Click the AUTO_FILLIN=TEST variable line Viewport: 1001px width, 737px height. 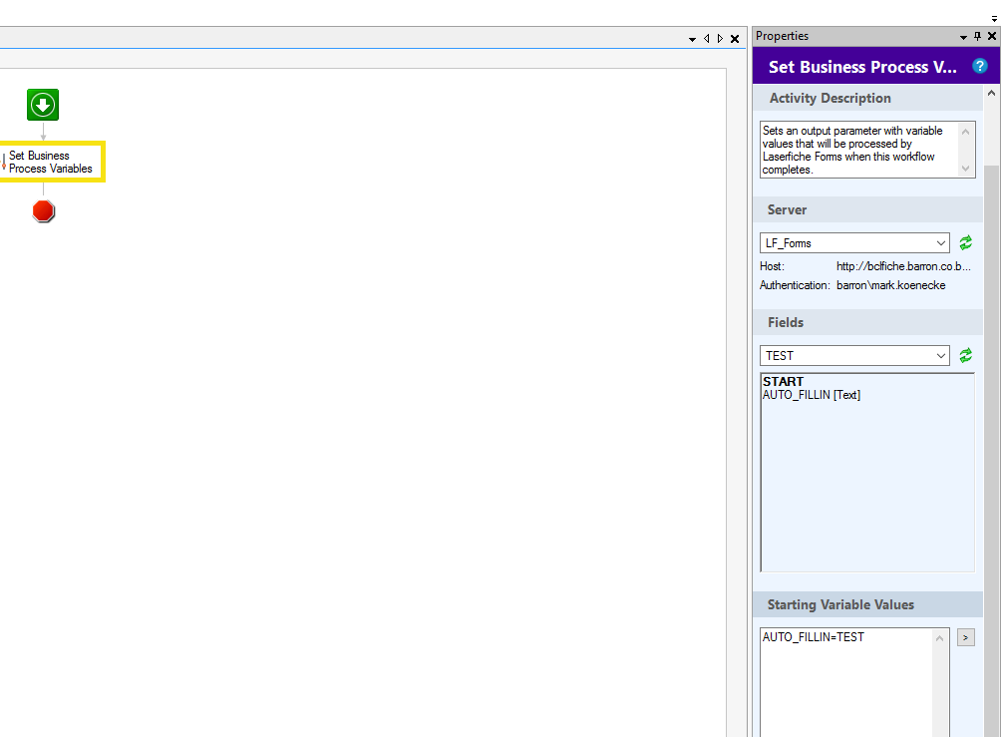tap(813, 637)
